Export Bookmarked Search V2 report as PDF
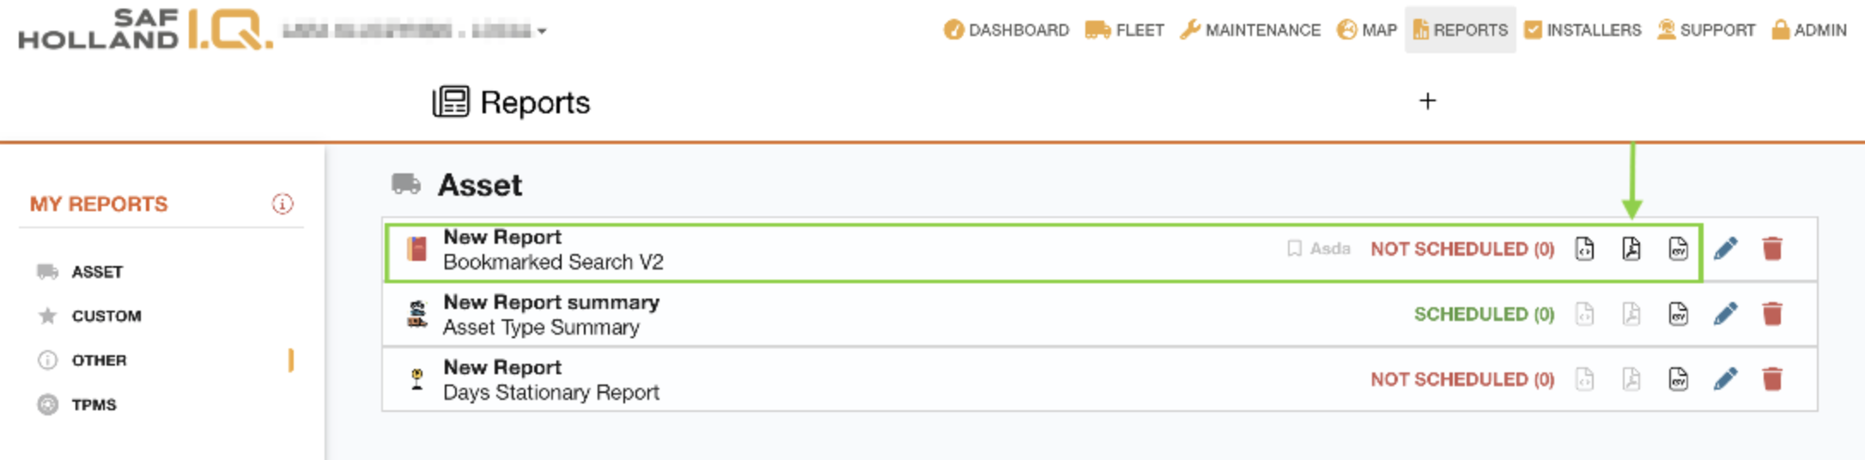 point(1631,249)
